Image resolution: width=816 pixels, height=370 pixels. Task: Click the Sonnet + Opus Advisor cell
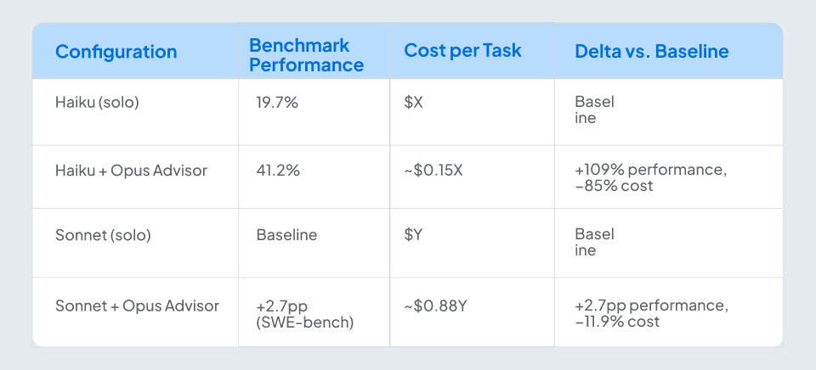137,306
